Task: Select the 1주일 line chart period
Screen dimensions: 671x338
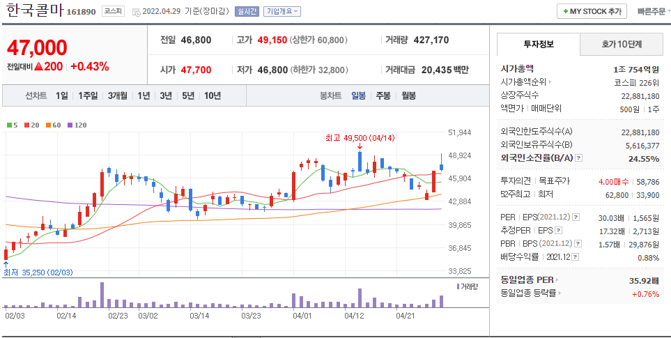Action: click(x=88, y=96)
